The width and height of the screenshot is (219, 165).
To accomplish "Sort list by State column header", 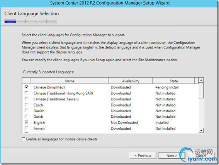I will coord(173,81).
